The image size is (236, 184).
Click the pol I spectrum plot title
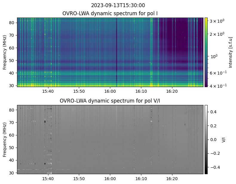point(110,13)
